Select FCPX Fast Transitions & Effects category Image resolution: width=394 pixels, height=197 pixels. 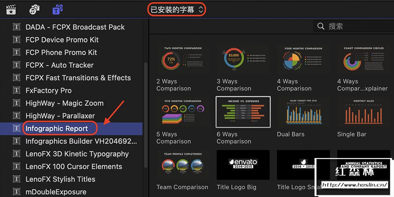[x=78, y=78]
